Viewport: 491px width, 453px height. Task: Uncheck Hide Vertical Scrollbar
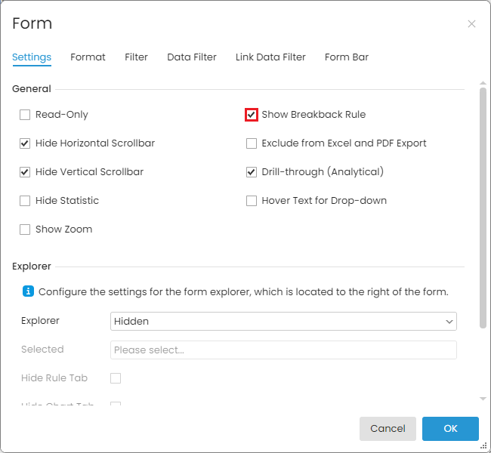coord(25,172)
